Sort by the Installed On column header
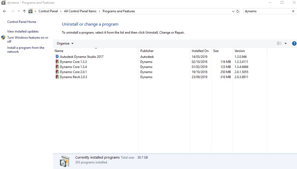Image resolution: width=297 pixels, height=169 pixels. [x=201, y=51]
